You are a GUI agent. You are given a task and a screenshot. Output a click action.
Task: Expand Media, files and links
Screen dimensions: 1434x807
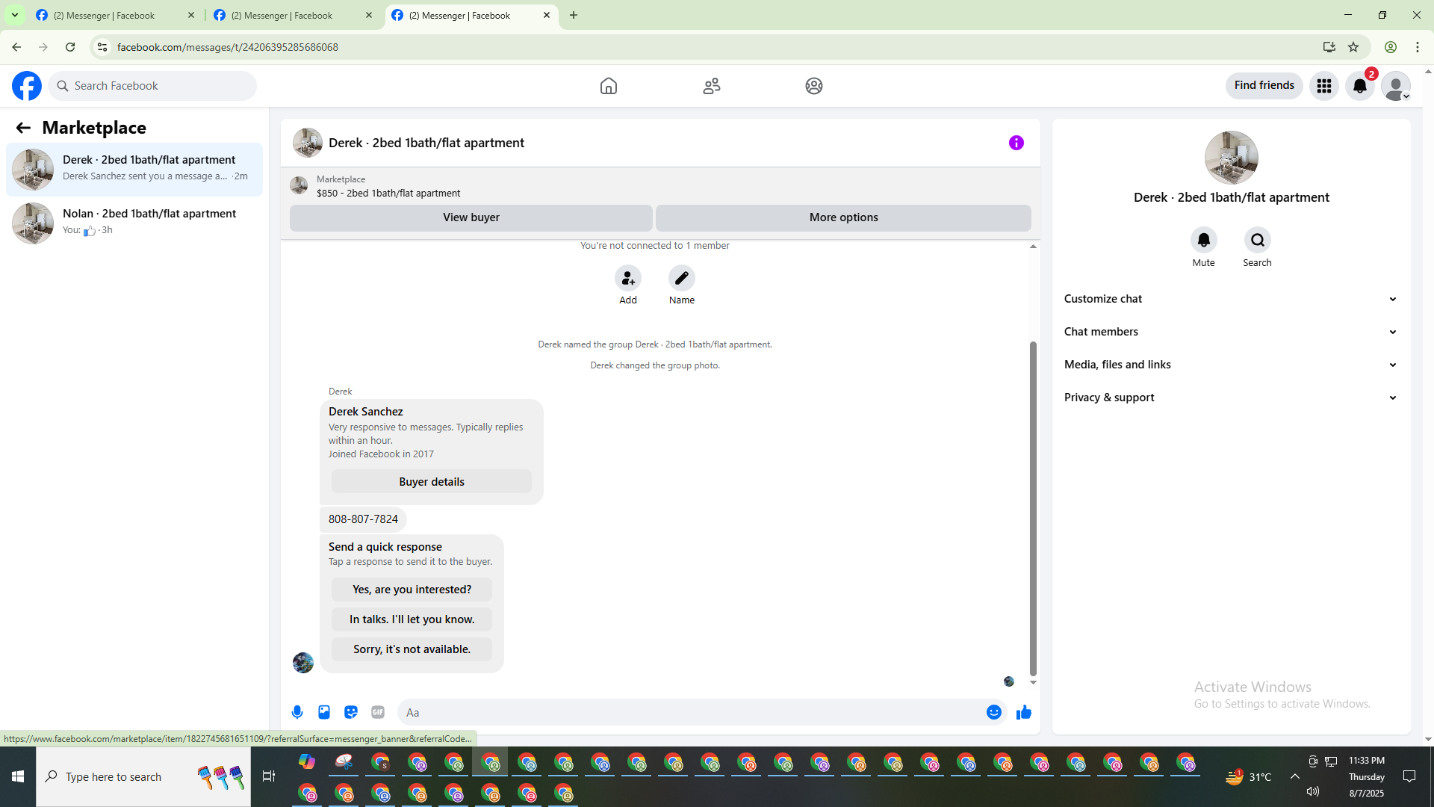pyautogui.click(x=1230, y=365)
